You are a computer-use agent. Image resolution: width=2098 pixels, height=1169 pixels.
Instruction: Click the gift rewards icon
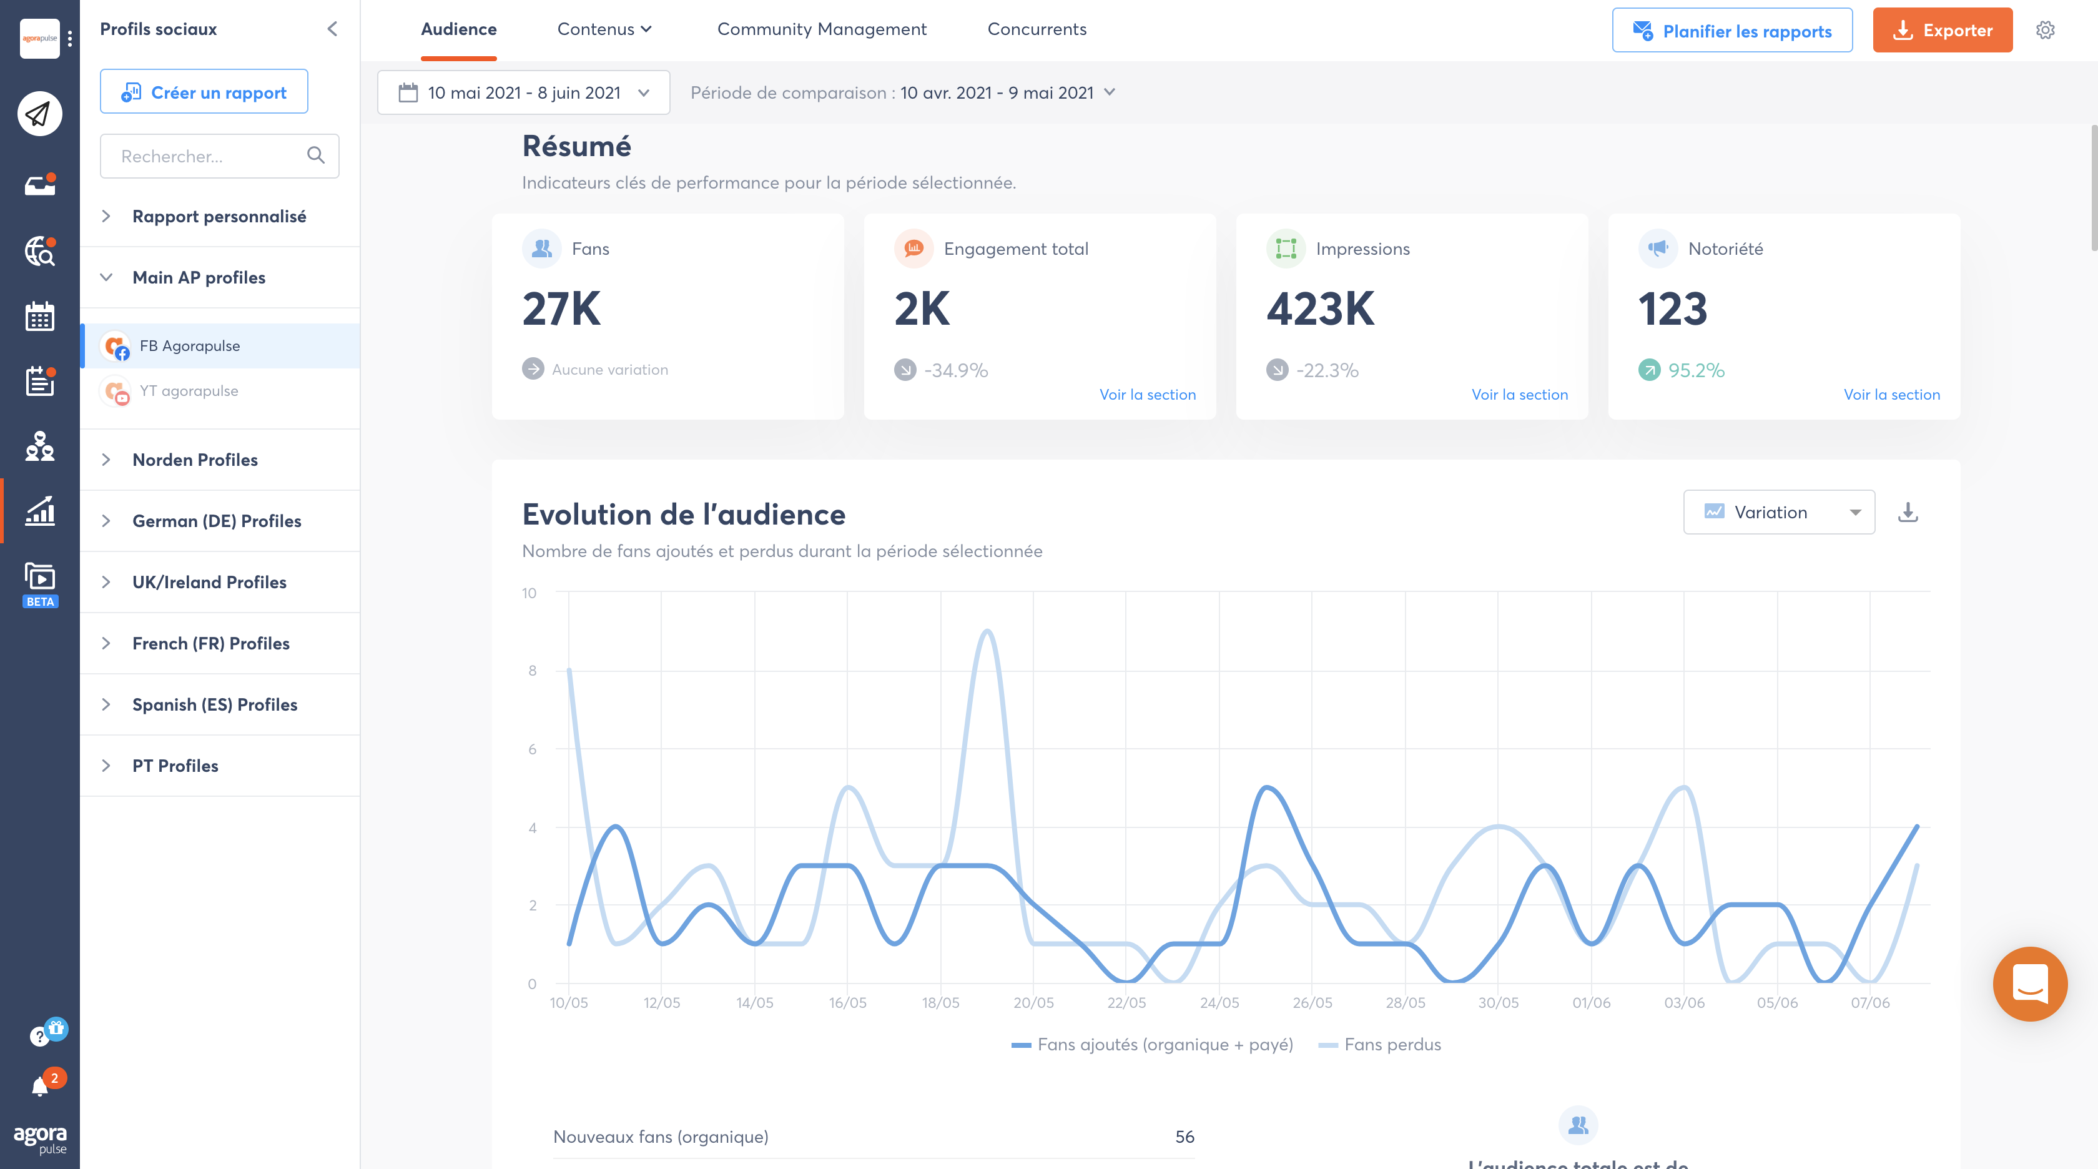[x=56, y=1028]
